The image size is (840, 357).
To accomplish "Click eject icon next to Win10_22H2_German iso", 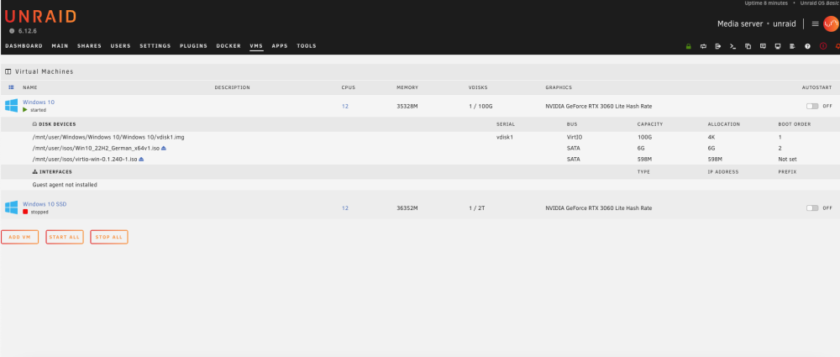I will [164, 148].
